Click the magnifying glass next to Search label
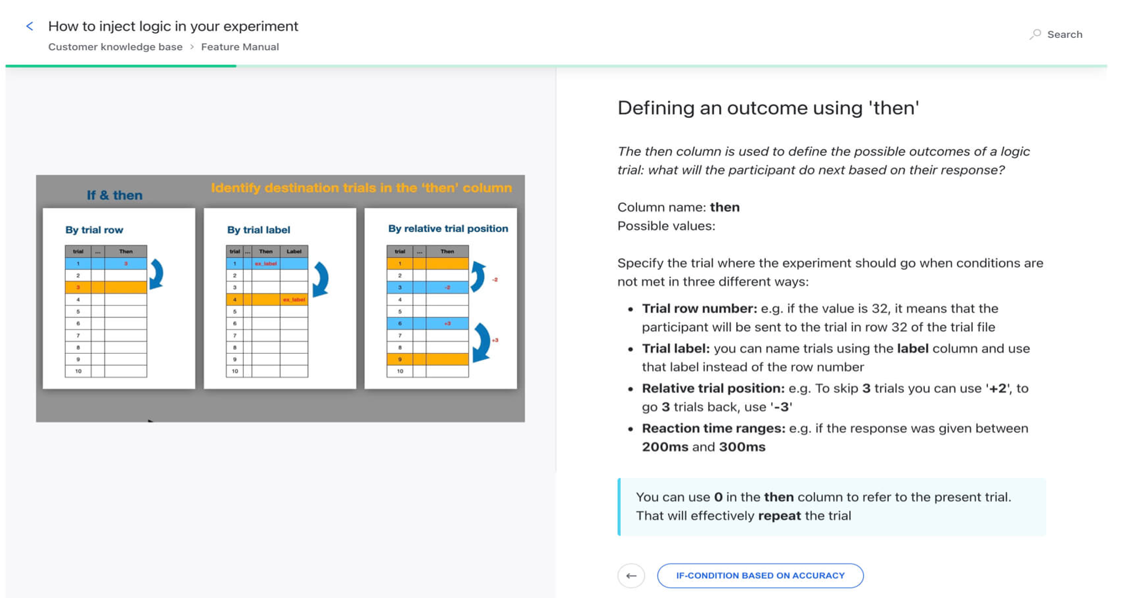The width and height of the screenshot is (1133, 598). [x=1036, y=34]
